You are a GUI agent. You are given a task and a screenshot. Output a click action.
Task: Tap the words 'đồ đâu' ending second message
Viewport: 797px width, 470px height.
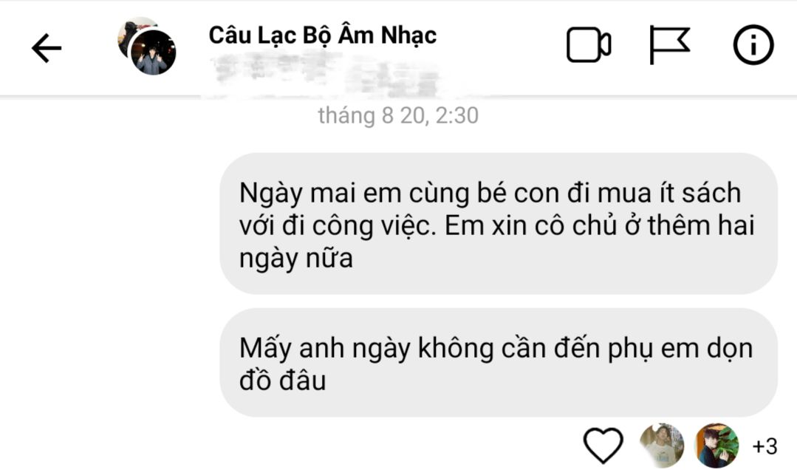282,381
